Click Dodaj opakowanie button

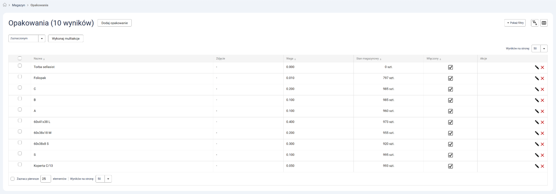tap(114, 23)
